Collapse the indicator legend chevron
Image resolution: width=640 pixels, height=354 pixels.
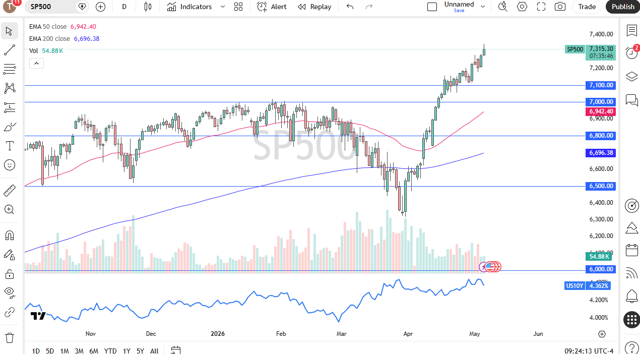coord(36,63)
